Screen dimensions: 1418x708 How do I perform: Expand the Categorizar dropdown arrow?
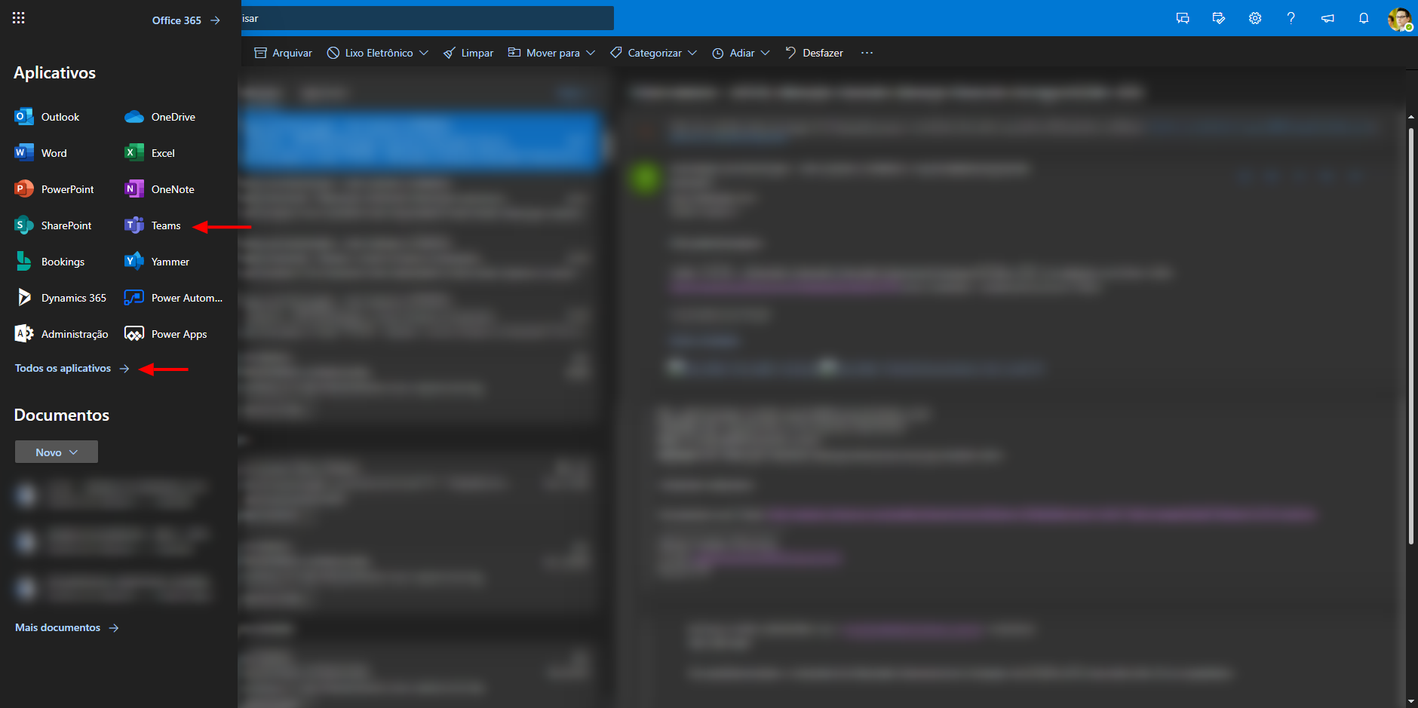(692, 53)
